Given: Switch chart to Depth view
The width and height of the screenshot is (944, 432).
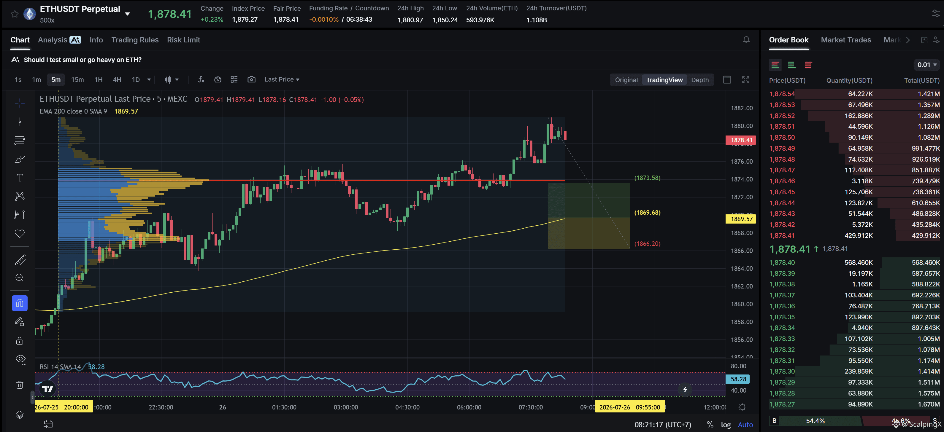Looking at the screenshot, I should point(699,80).
